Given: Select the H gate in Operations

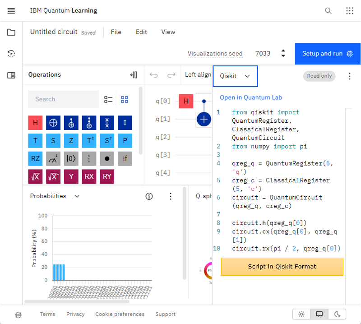Looking at the screenshot, I should (35, 123).
